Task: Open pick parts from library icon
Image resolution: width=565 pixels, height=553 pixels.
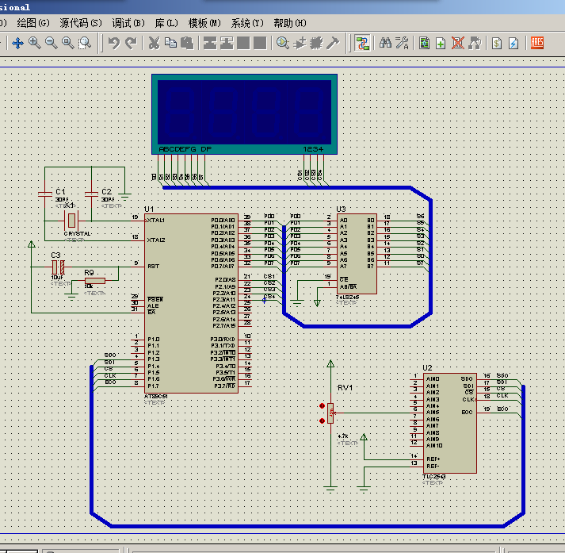Action: (x=283, y=44)
